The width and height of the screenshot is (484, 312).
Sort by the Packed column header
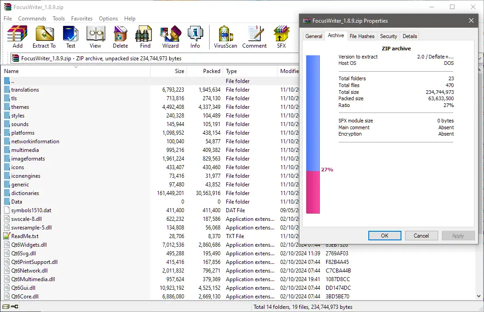click(205, 71)
